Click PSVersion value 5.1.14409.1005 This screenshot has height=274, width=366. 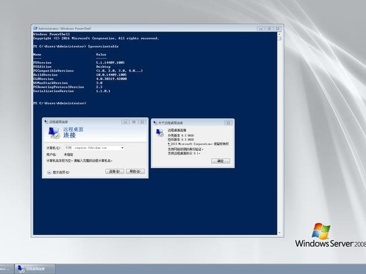click(x=110, y=63)
